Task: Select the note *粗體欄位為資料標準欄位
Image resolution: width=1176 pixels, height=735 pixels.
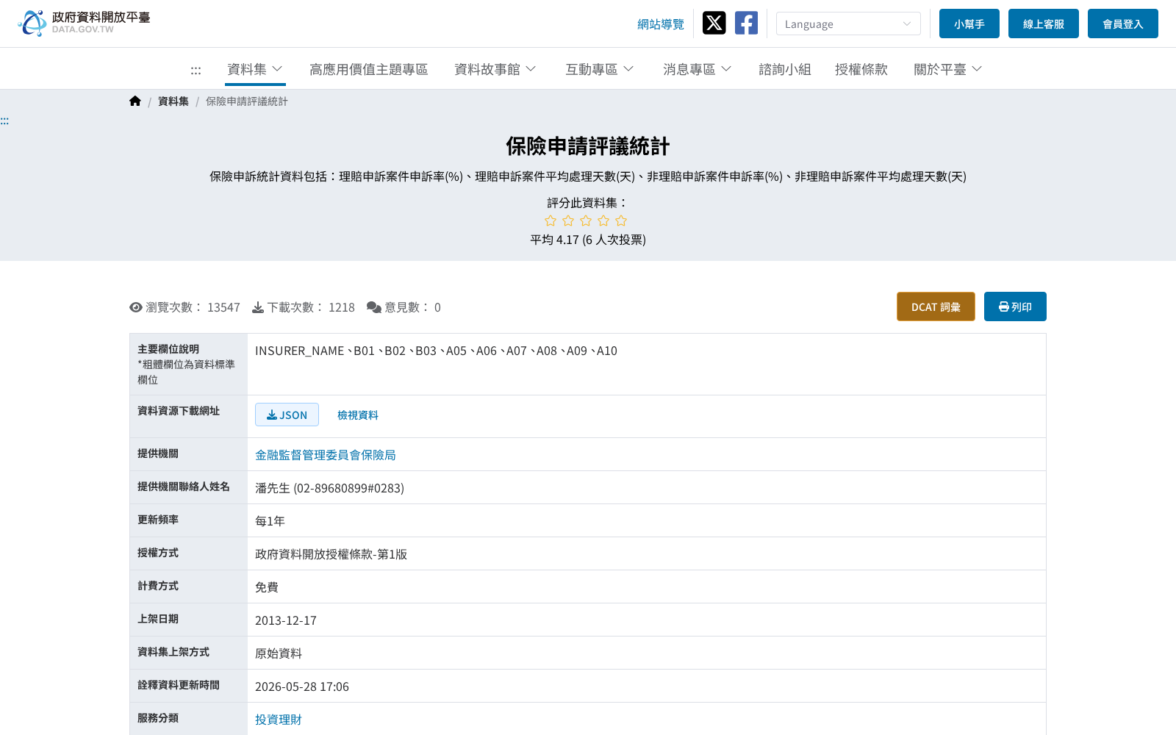Action: pos(186,372)
